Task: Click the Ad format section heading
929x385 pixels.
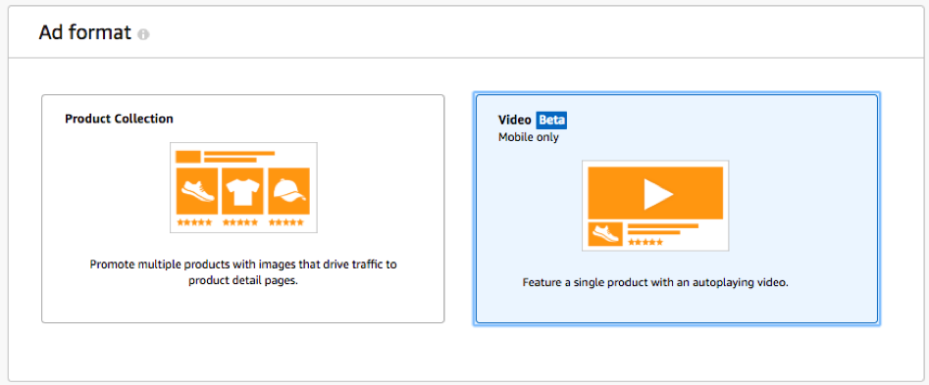Action: (84, 32)
